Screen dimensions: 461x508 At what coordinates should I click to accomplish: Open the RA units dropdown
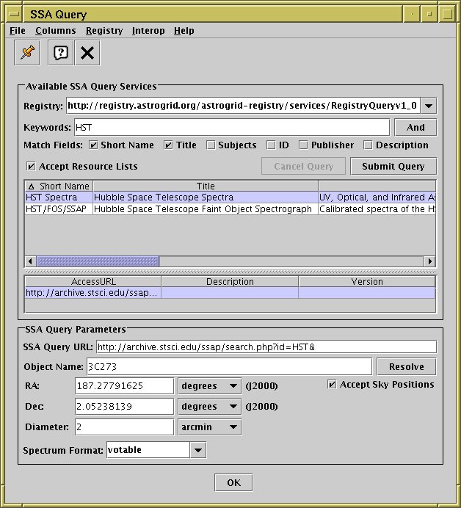(x=210, y=386)
